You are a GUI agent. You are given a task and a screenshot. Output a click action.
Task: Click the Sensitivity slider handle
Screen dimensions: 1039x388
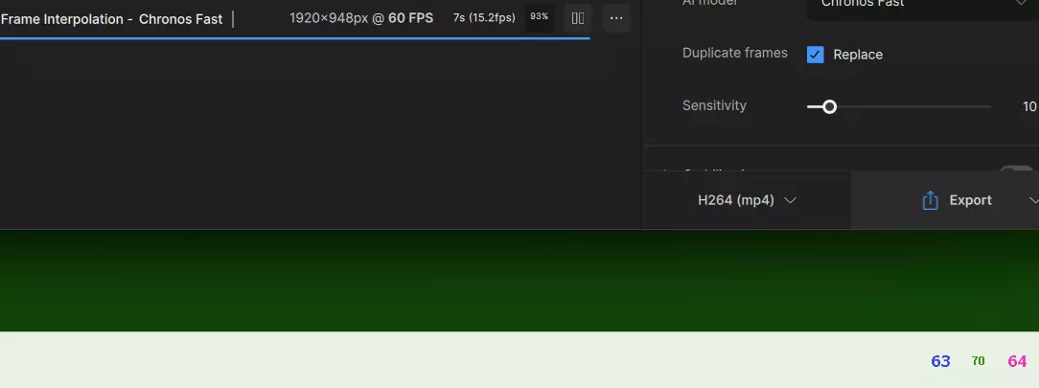[829, 106]
